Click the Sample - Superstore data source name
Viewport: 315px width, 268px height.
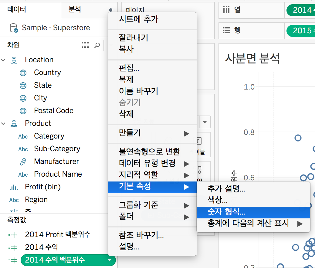point(56,28)
